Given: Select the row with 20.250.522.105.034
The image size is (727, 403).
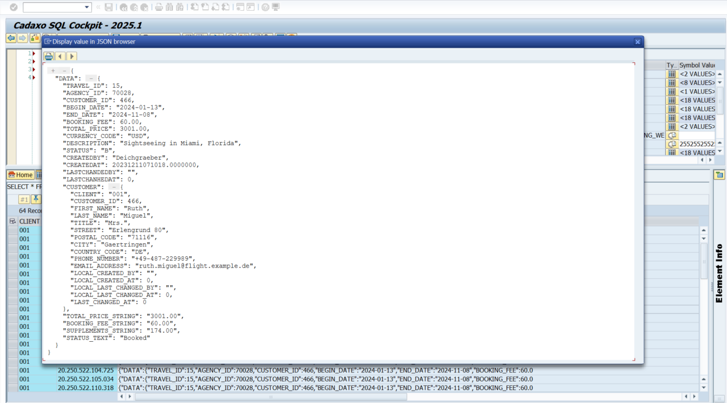Looking at the screenshot, I should [x=85, y=379].
